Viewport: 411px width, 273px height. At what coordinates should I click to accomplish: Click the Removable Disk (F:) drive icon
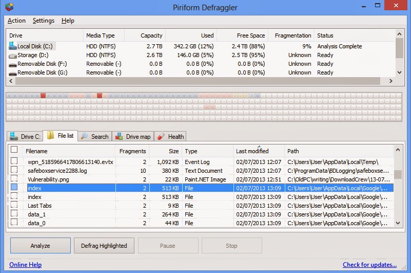13,65
